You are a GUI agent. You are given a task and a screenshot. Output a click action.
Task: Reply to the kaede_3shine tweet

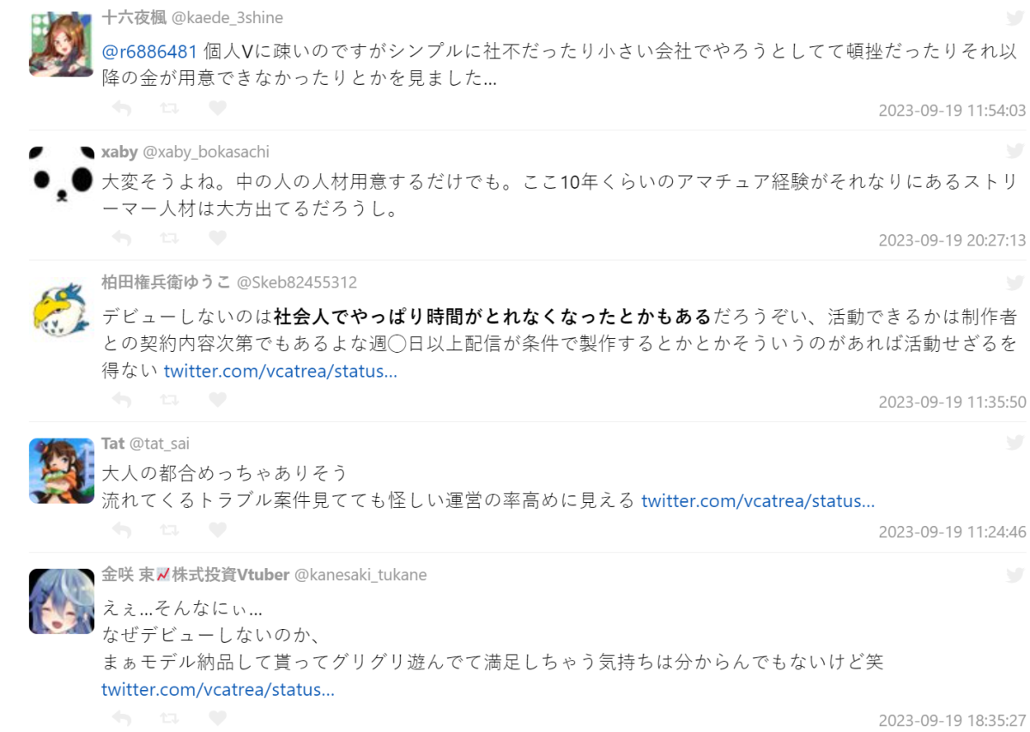click(122, 108)
